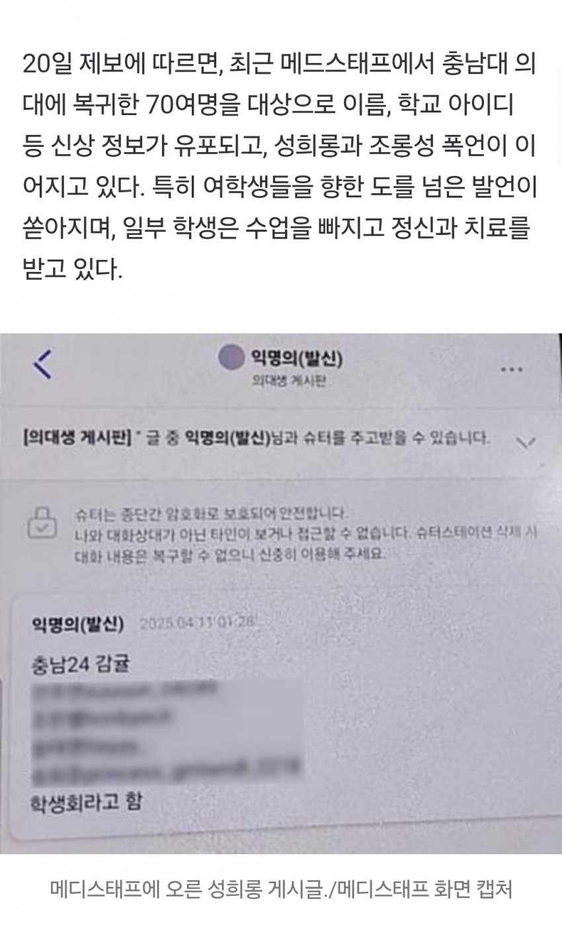562x925 pixels.
Task: Click the article paragraph starting 20일 제보에
Action: pyautogui.click(x=280, y=167)
